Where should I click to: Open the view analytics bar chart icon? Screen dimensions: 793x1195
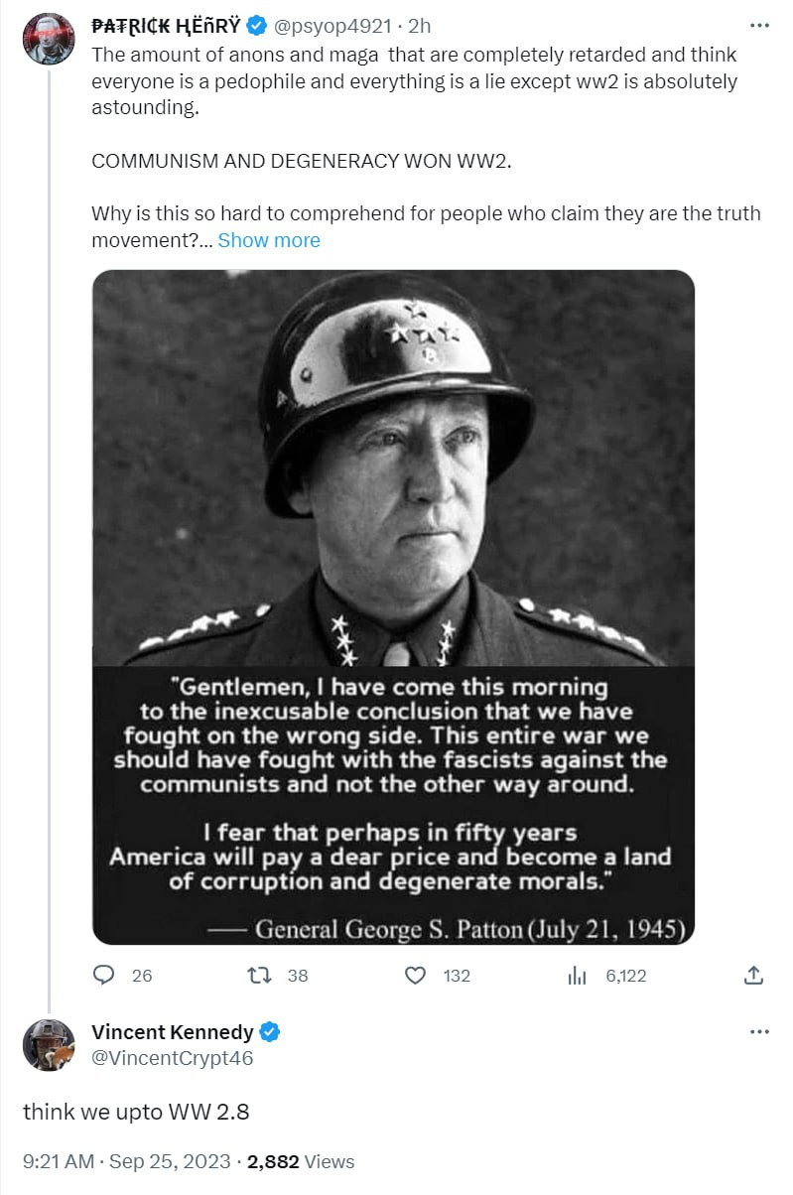(577, 976)
